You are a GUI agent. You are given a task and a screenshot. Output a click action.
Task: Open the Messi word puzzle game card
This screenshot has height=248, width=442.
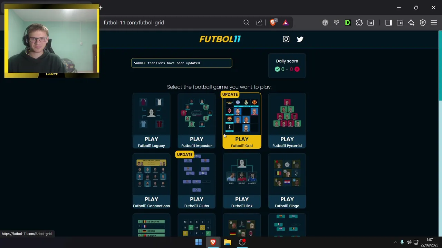click(196, 225)
